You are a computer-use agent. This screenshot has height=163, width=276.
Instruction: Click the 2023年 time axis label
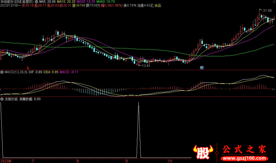(x=6, y=161)
